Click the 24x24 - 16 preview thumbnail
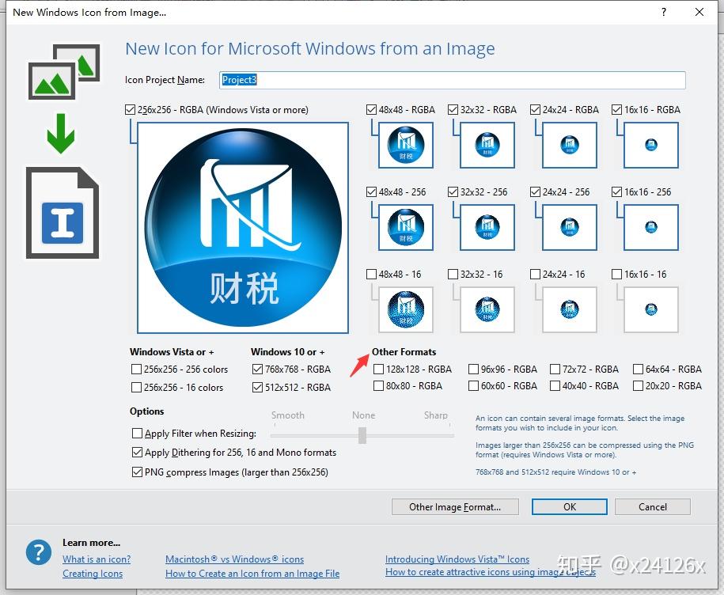The width and height of the screenshot is (724, 595). 570,309
